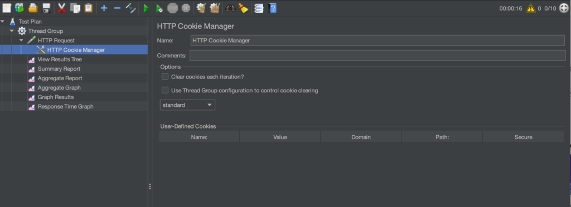
Task: Click the Value column header
Action: pos(280,137)
